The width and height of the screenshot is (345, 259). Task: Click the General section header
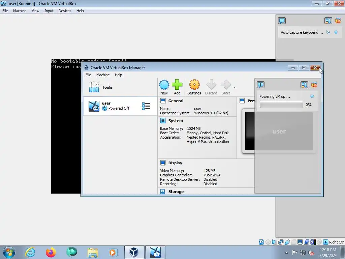coord(176,100)
